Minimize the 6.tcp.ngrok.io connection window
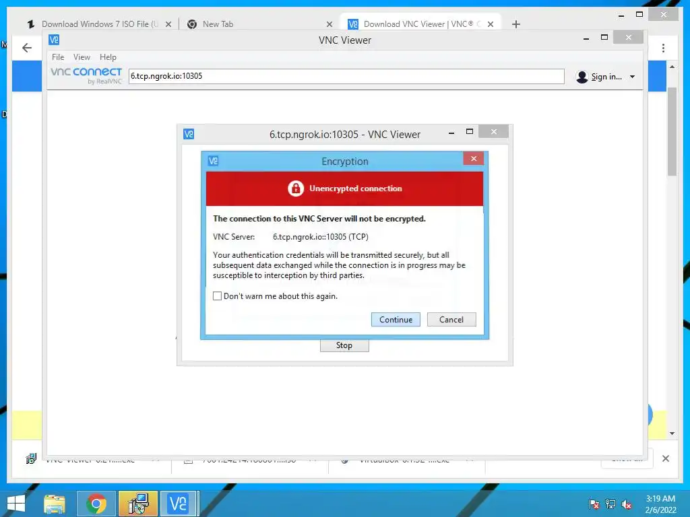Viewport: 690px width, 517px height. click(x=451, y=133)
